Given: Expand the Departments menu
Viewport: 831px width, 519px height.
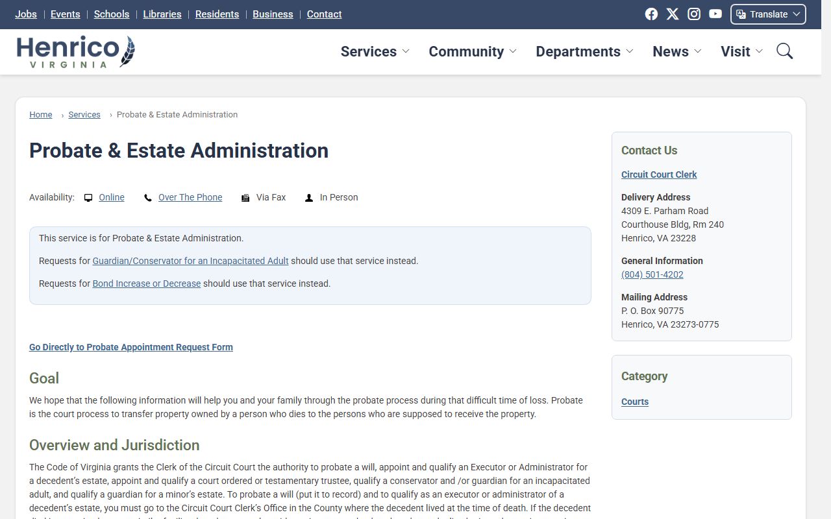Looking at the screenshot, I should [584, 51].
